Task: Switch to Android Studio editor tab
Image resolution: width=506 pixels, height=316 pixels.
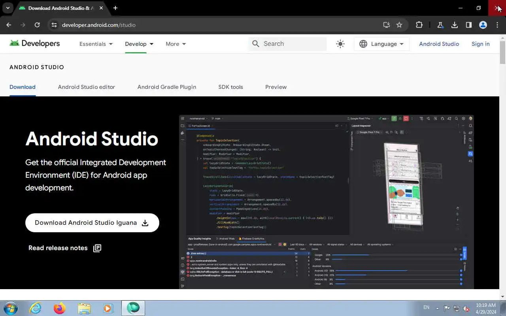Action: pos(87,87)
